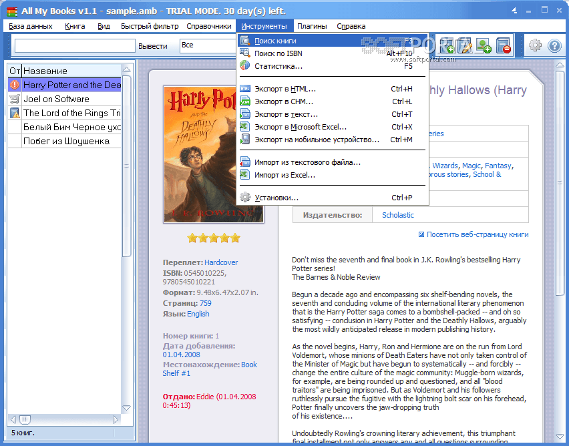Click the lent-out warning icon on Harry Potter row
This screenshot has height=446, width=569.
[15, 85]
